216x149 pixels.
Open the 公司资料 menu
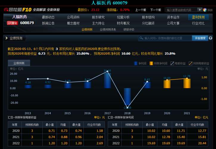coord(73,17)
